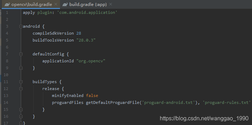Click the minifyEnabled keyword

pos(68,96)
